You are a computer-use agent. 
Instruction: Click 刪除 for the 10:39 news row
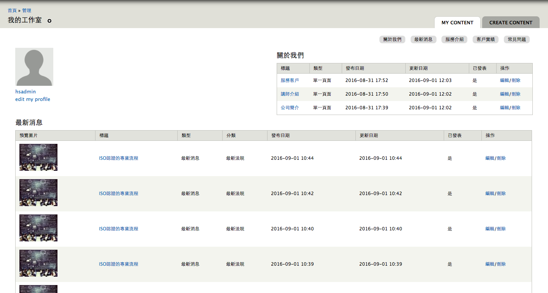pyautogui.click(x=501, y=264)
